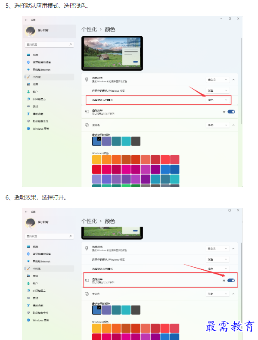Open the 手动 accent color dropdown, step 5 window
Screen dimensions: 258x340
[218, 125]
